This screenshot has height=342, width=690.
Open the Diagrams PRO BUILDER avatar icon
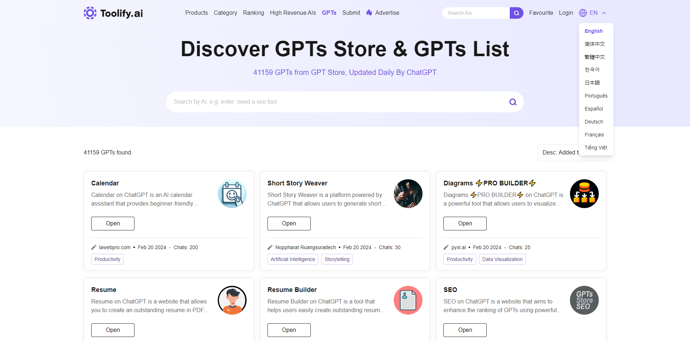pos(584,194)
